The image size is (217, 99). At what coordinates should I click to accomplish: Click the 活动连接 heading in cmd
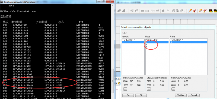pyautogui.click(x=6, y=16)
